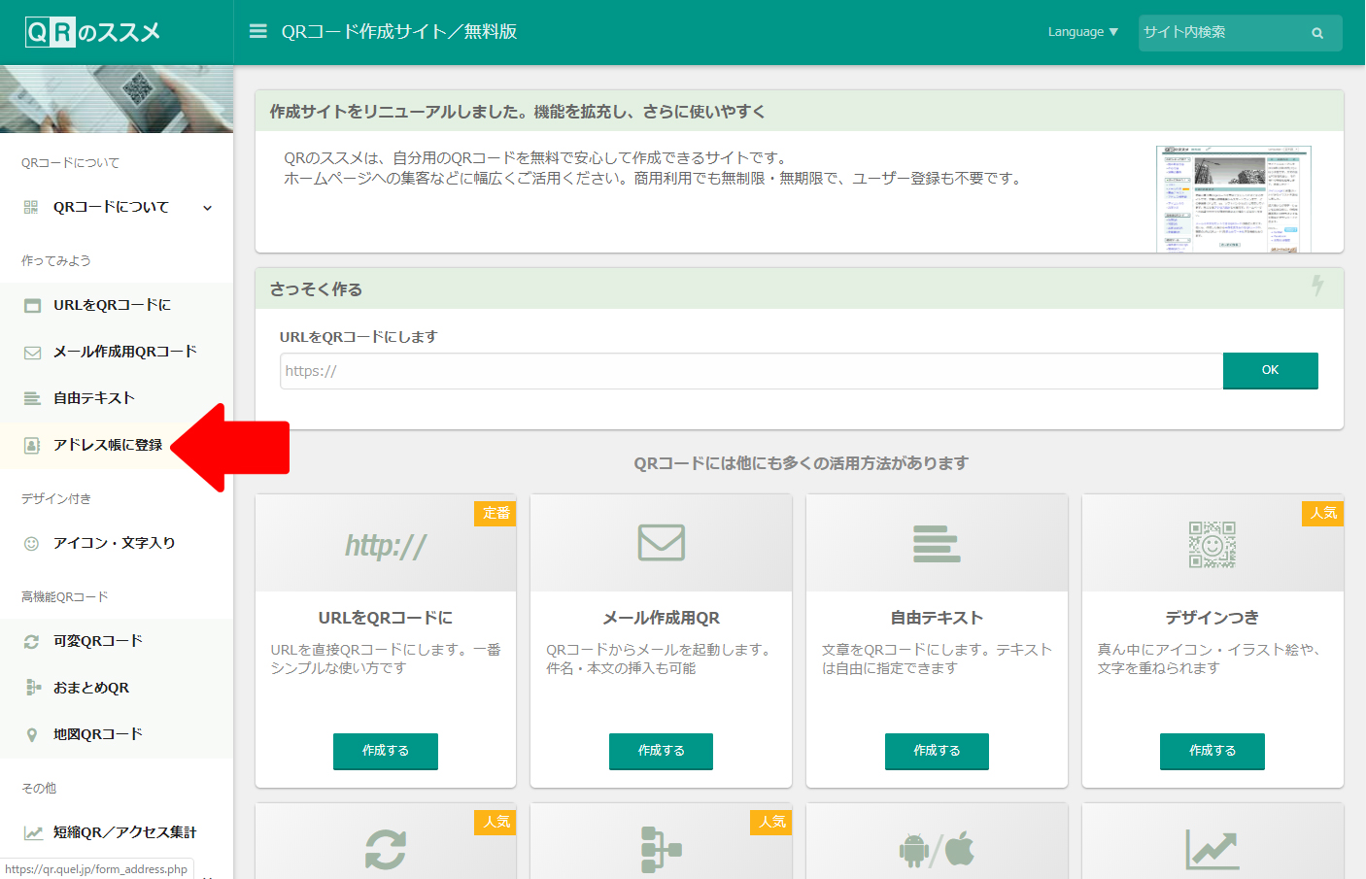
Task: Expand the QRコードについて sidebar menu
Action: [x=117, y=207]
